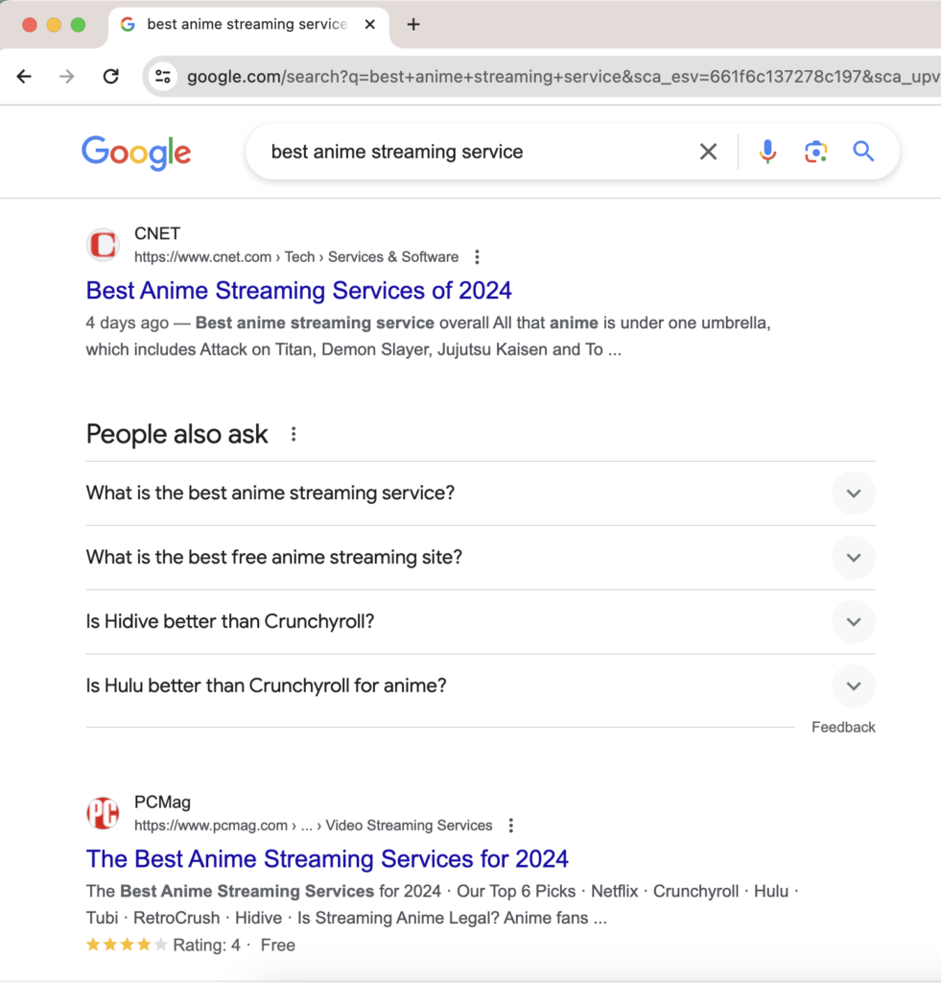Click the magnifying glass search icon

click(x=862, y=151)
